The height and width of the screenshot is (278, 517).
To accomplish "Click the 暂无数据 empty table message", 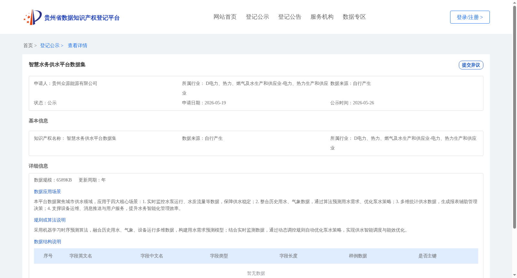I will tap(256, 273).
